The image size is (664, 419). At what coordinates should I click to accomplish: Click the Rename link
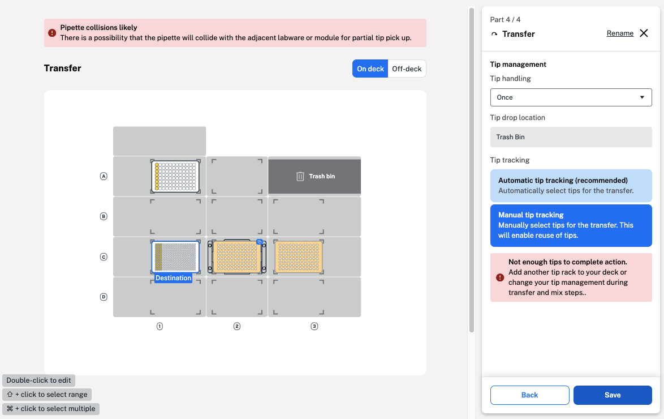(x=620, y=33)
